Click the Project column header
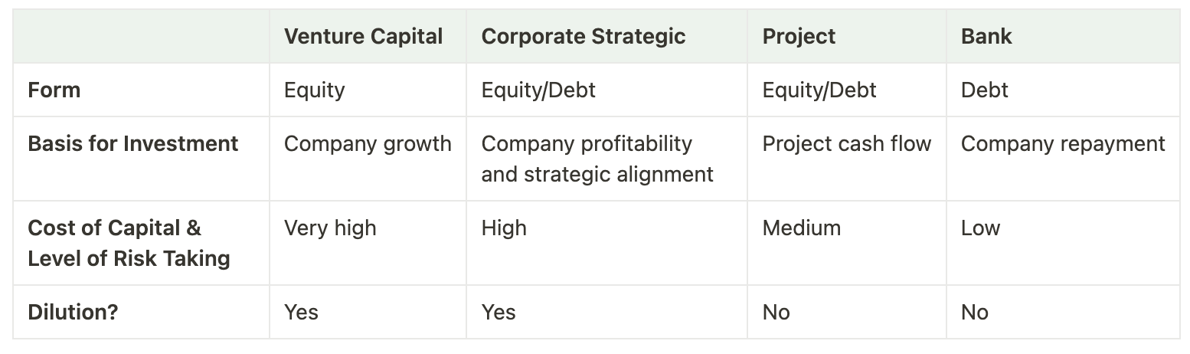This screenshot has width=1190, height=354. coord(799,36)
